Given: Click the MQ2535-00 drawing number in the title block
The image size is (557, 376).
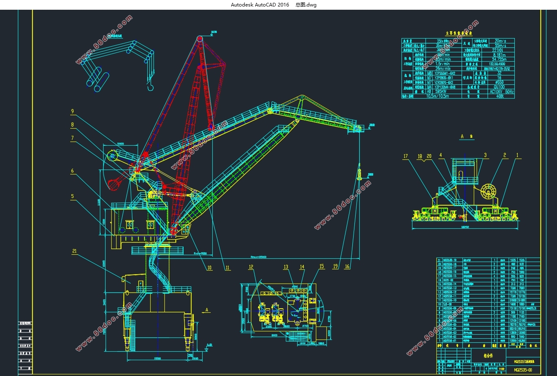Looking at the screenshot, I should tap(523, 370).
